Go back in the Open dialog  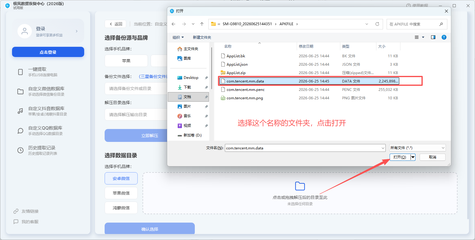tap(173, 24)
